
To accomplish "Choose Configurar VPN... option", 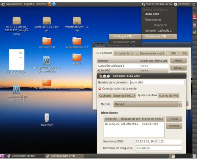I will pyautogui.click(x=125, y=37).
